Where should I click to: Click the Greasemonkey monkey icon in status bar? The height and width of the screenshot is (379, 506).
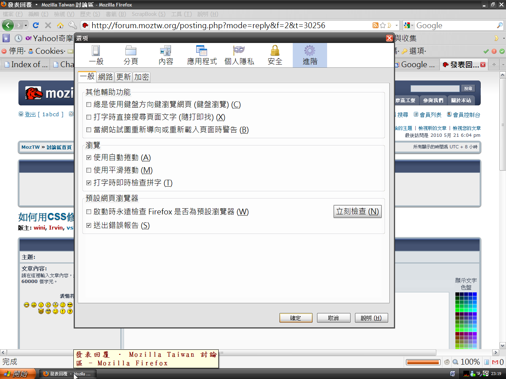(x=447, y=362)
